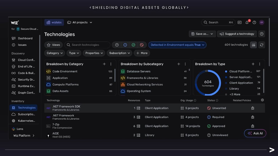Click the help icon next to Suggest a technology
This screenshot has width=278, height=156.
point(262,34)
